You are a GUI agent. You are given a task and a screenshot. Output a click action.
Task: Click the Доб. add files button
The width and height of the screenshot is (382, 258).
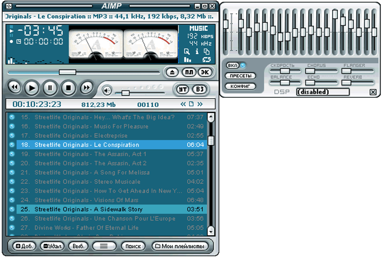(x=24, y=246)
